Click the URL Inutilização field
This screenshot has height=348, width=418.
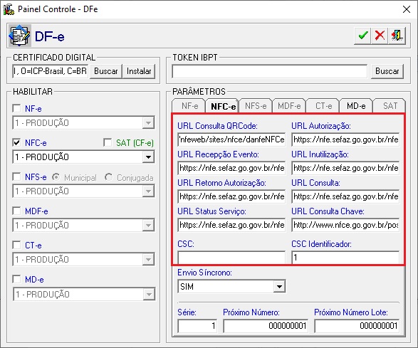[x=345, y=168]
